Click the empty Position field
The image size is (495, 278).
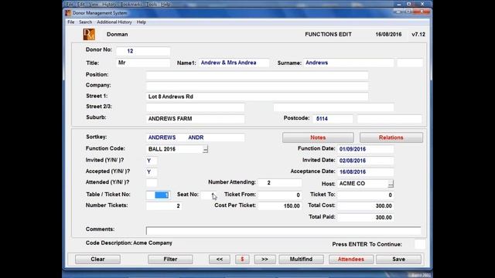click(x=257, y=76)
